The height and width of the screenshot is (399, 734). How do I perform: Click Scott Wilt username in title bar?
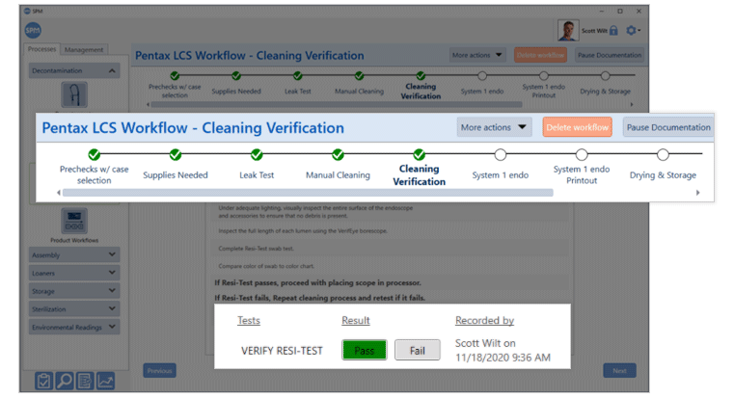click(x=594, y=31)
